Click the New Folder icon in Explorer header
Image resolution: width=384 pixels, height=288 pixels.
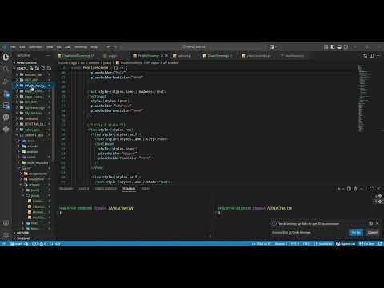pos(37,69)
